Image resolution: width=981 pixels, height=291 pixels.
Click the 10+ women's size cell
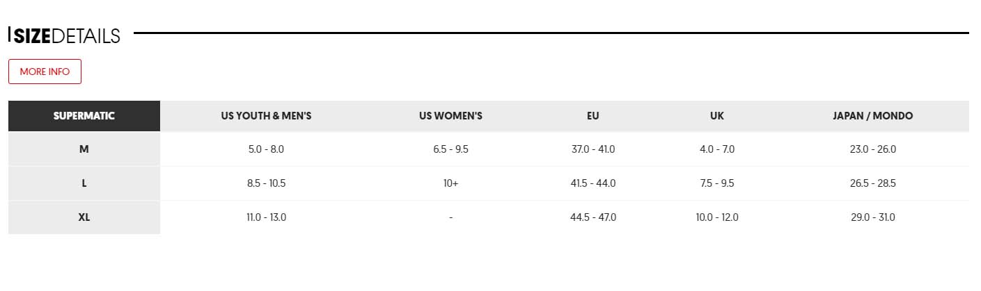[450, 183]
